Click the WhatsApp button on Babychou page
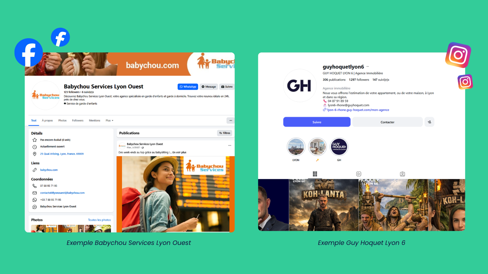 click(188, 87)
